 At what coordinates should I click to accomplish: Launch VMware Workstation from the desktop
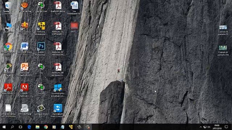[41, 29]
